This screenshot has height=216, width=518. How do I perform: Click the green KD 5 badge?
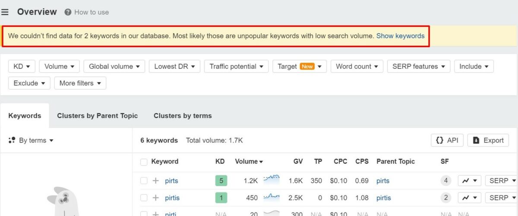click(221, 181)
